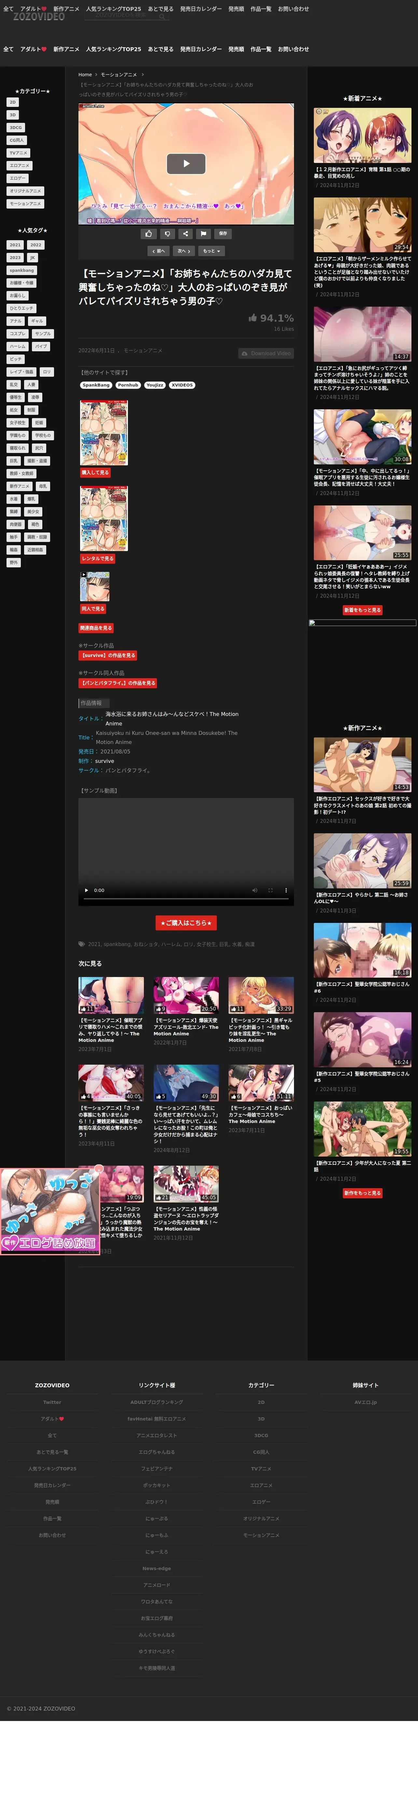Open the Home breadcrumb link
The width and height of the screenshot is (418, 1808).
(85, 74)
